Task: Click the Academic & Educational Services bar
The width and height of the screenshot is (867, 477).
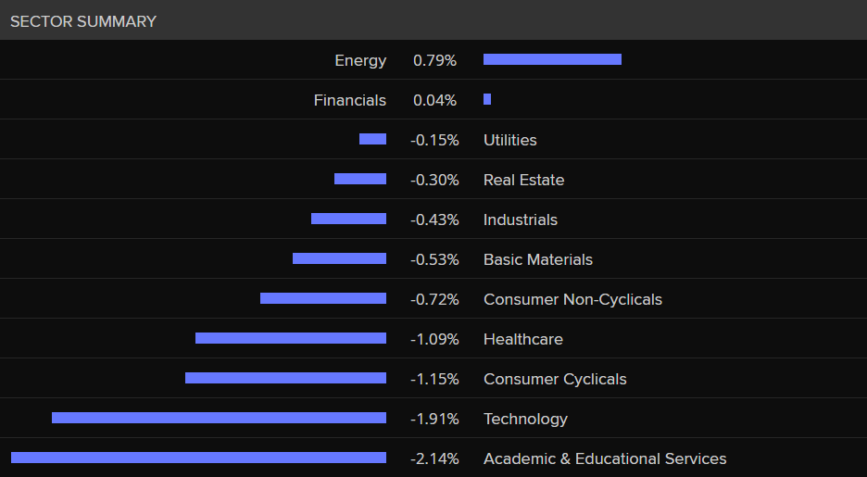Action: coord(198,458)
